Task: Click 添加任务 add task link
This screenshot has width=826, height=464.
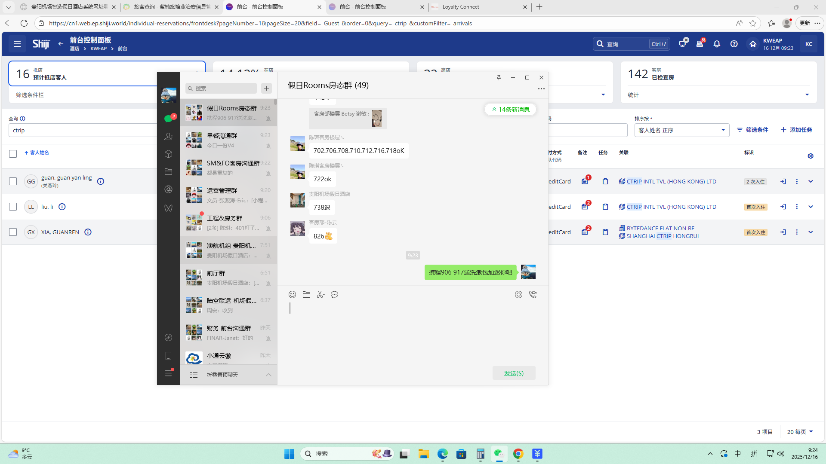Action: pyautogui.click(x=796, y=130)
